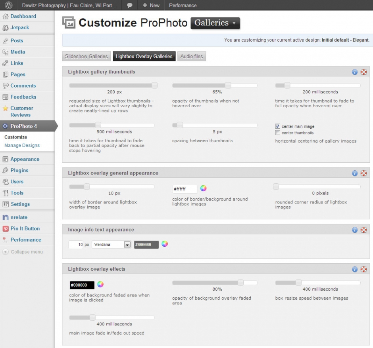The image size is (373, 348).
Task: Click the ProPhoto 4 gear icon
Action: pyautogui.click(x=5, y=126)
